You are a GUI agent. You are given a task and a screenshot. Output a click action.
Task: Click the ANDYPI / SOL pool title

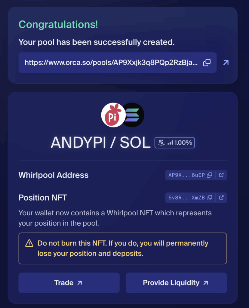click(100, 142)
